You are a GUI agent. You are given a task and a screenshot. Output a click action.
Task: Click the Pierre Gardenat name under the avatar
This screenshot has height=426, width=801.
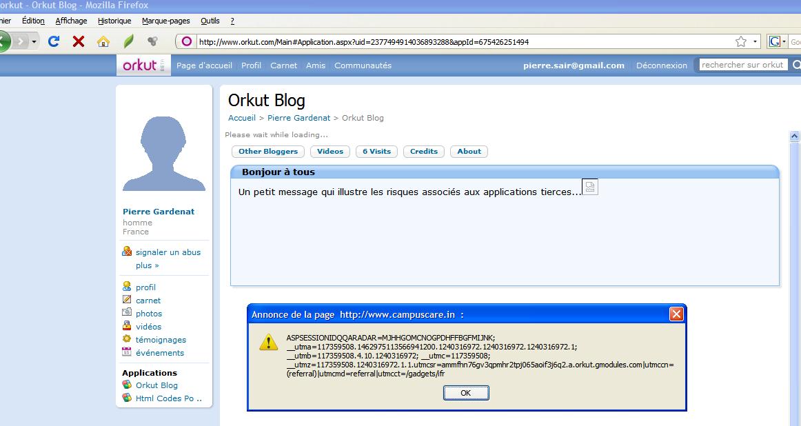point(159,212)
